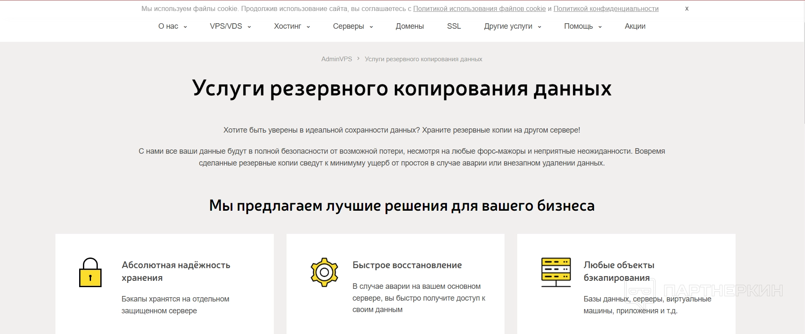Click the AdminVPS breadcrumb link
This screenshot has height=334, width=805.
336,59
